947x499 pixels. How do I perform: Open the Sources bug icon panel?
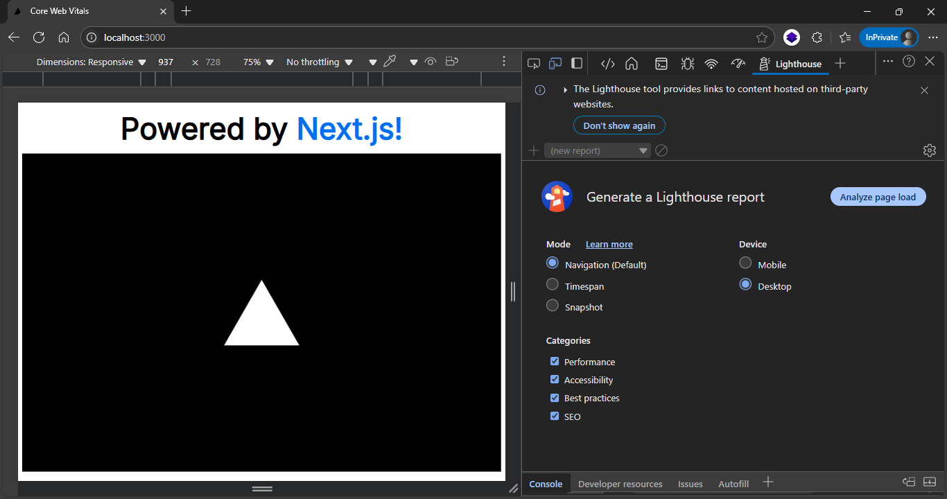(687, 64)
